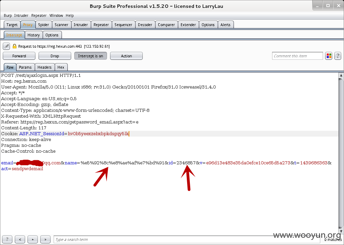Click the POST /rest/ajaxlogin.aspx request line
344x245 pixels.
pos(41,75)
